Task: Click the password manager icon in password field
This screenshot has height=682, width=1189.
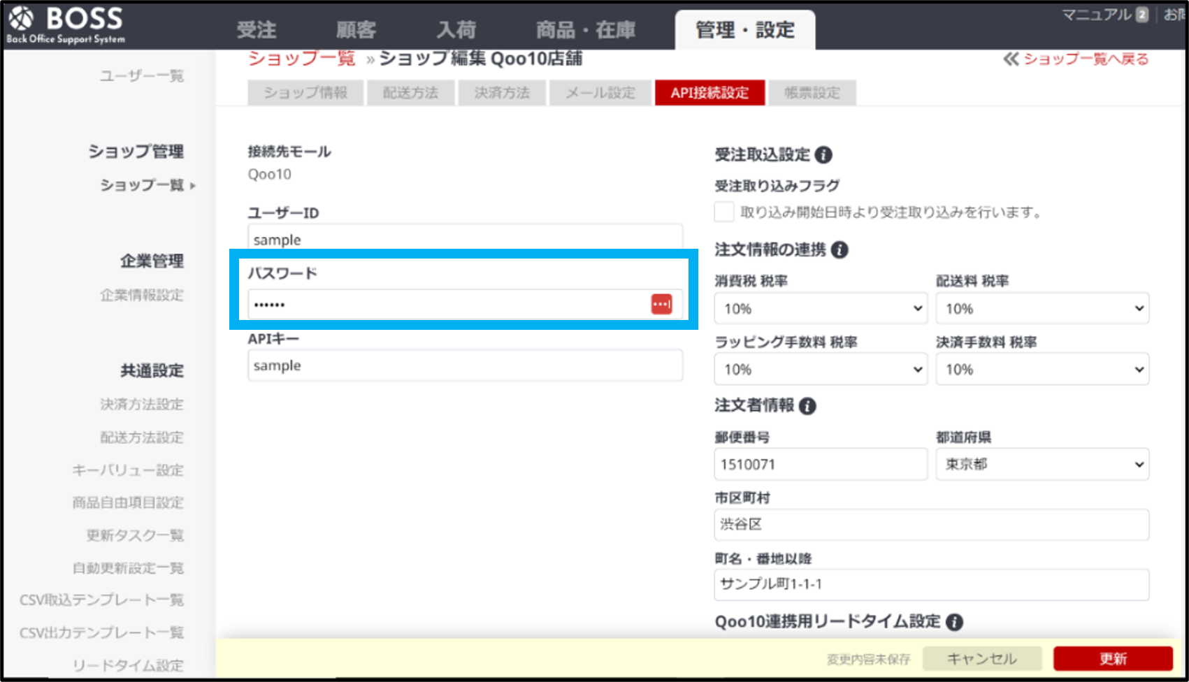Action: [661, 304]
